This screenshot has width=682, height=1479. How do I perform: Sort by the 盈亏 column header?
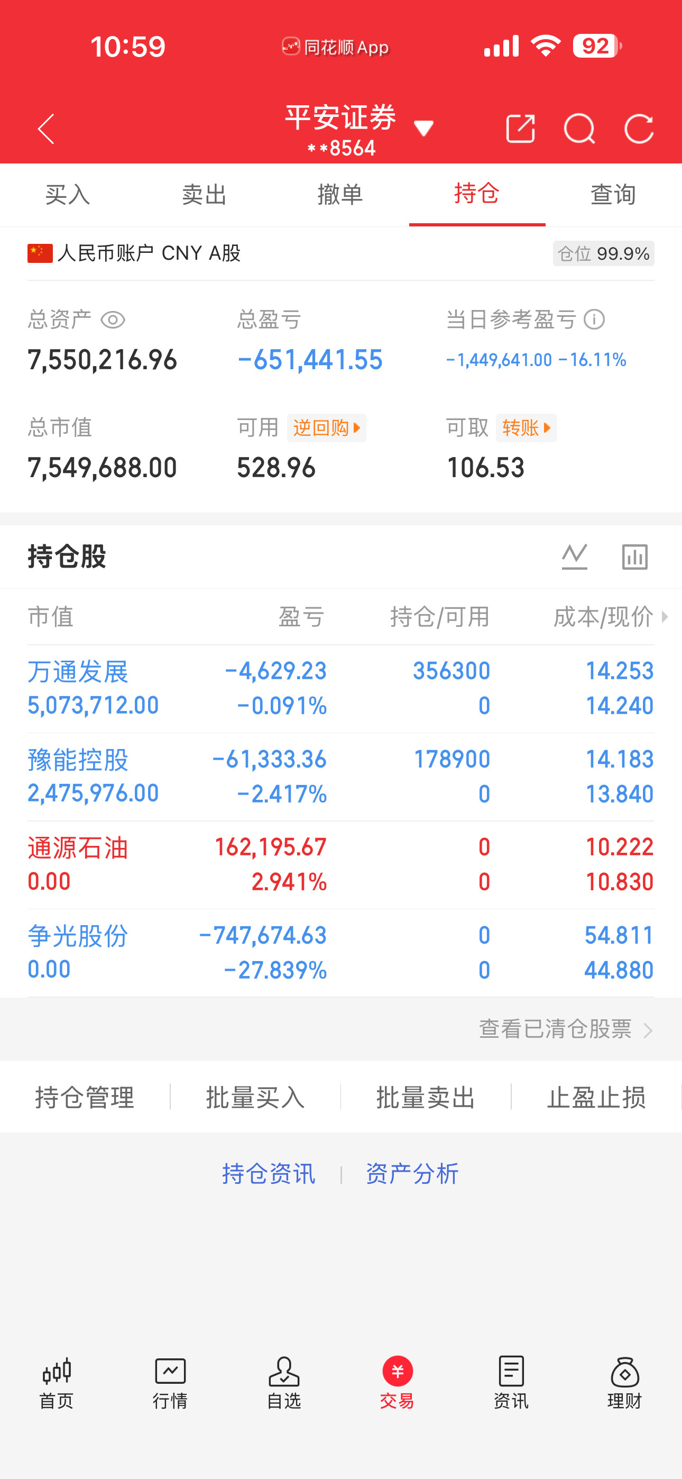pos(302,617)
